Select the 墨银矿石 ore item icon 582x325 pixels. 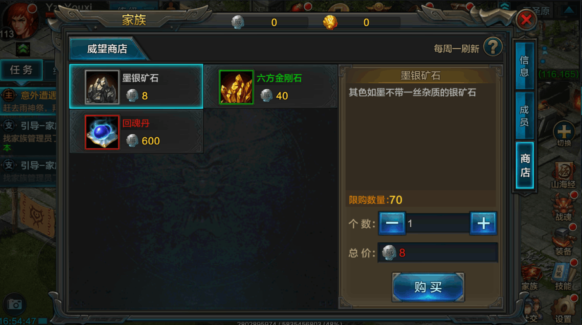tap(102, 87)
